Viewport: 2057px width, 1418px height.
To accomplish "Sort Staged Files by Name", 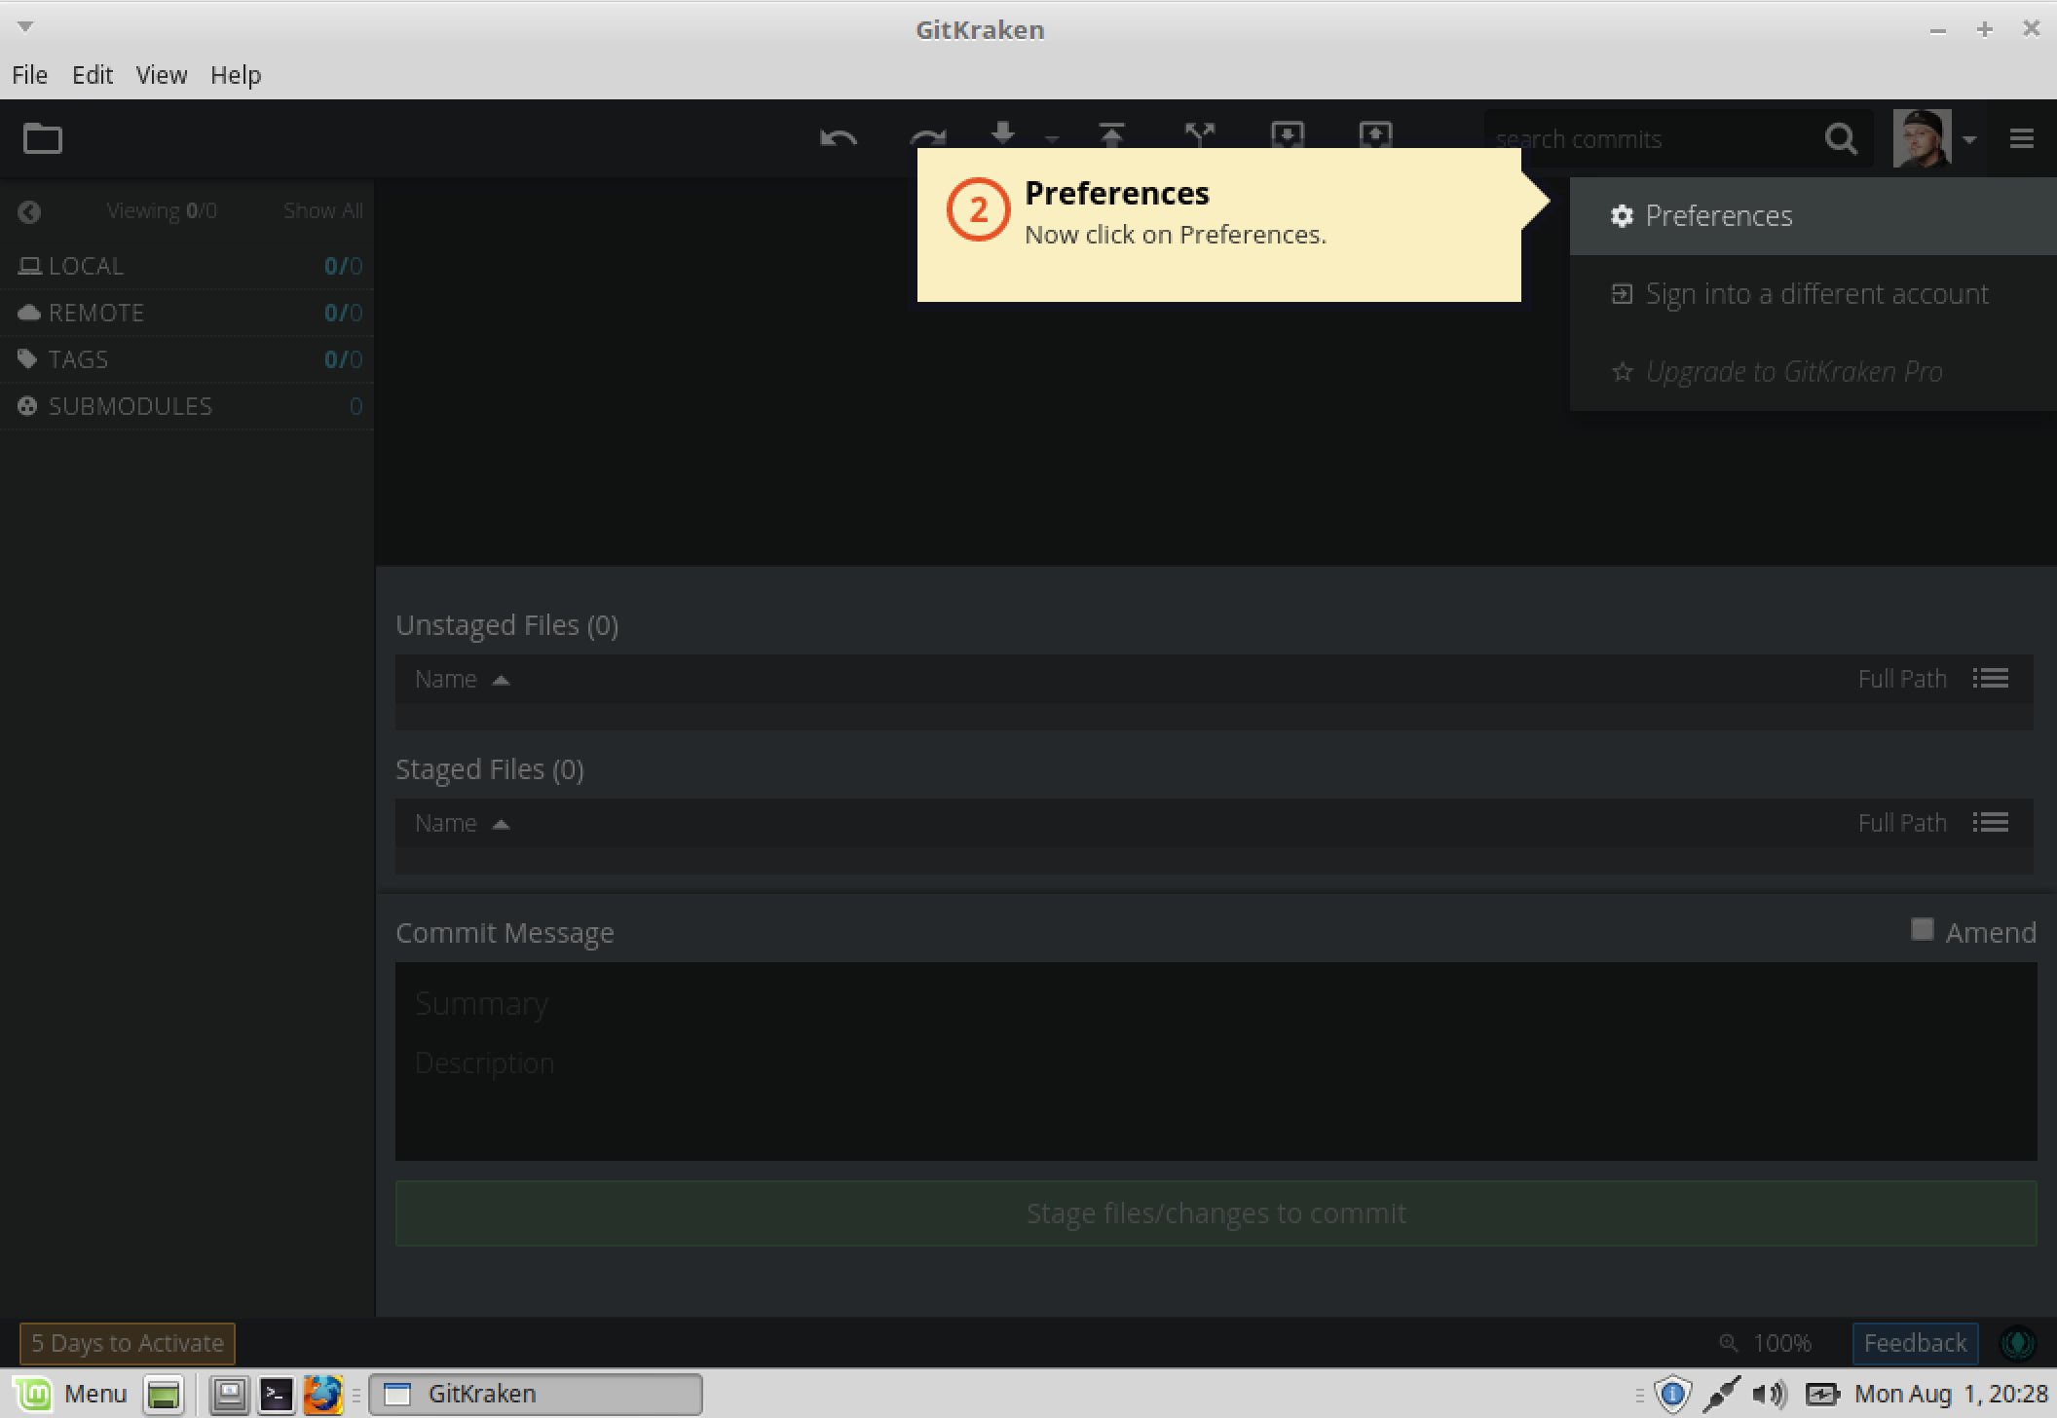I will (462, 823).
